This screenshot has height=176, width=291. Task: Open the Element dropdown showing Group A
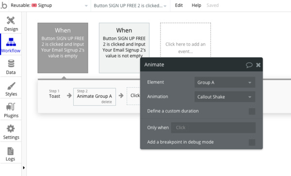[225, 82]
